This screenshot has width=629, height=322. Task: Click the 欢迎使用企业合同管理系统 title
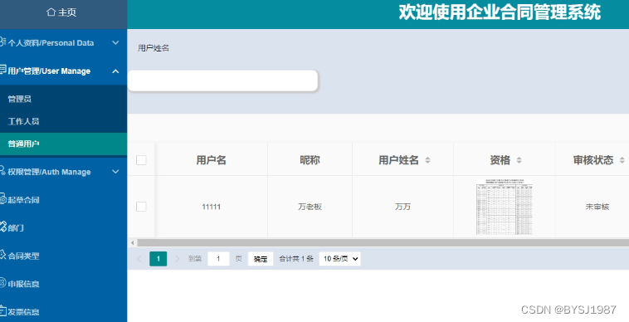point(500,12)
